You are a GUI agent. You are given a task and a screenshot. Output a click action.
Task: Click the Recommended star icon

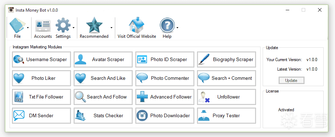[94, 25]
